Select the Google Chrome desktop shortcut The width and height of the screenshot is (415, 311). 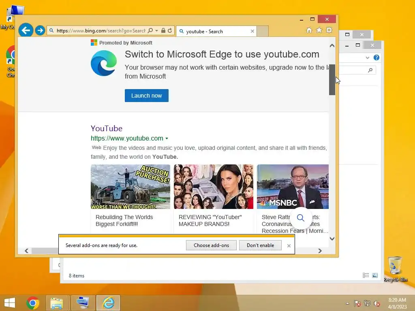coord(11,62)
